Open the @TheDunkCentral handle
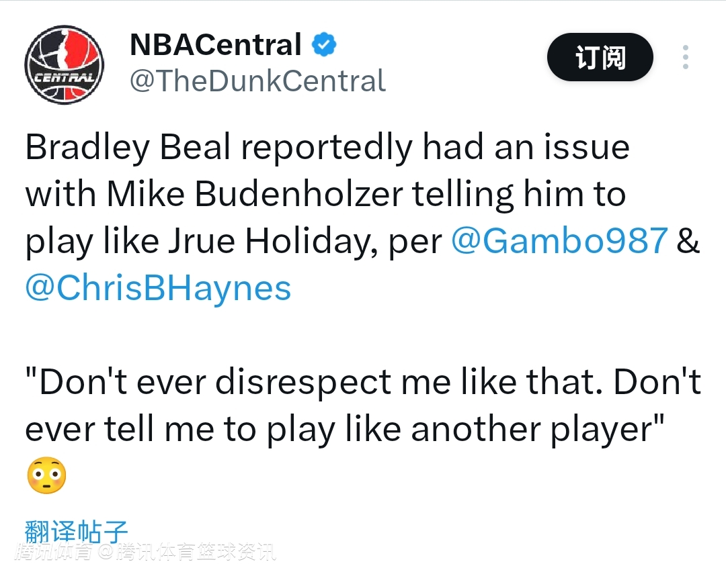Viewport: 726px width, 574px height. (257, 81)
